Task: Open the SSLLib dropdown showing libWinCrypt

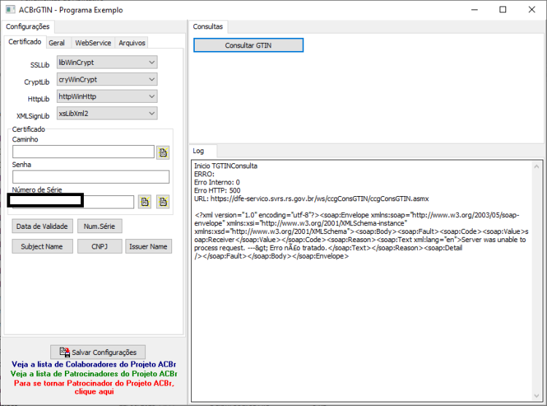Action: (x=106, y=63)
